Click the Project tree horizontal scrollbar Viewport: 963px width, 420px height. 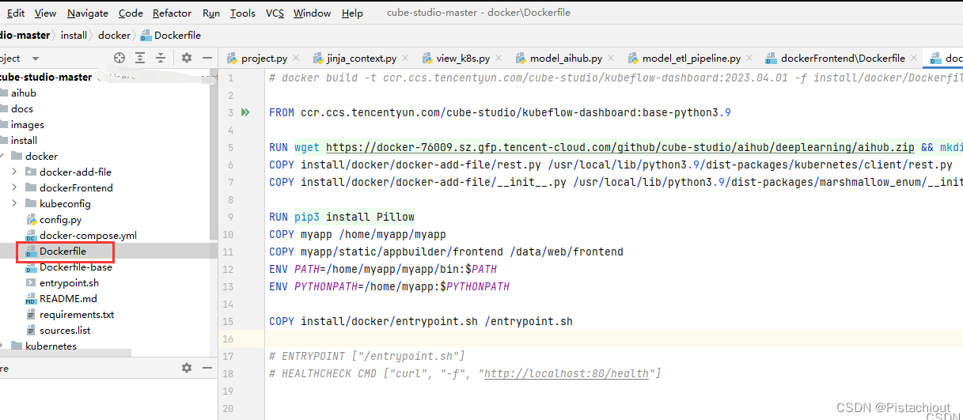[65, 353]
